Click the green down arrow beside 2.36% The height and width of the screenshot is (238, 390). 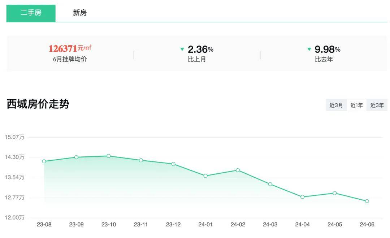pyautogui.click(x=182, y=49)
